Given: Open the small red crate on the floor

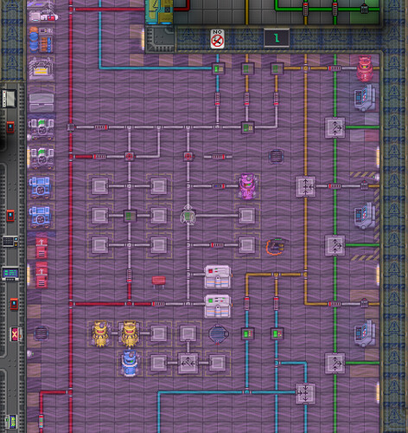Looking at the screenshot, I should tap(158, 281).
